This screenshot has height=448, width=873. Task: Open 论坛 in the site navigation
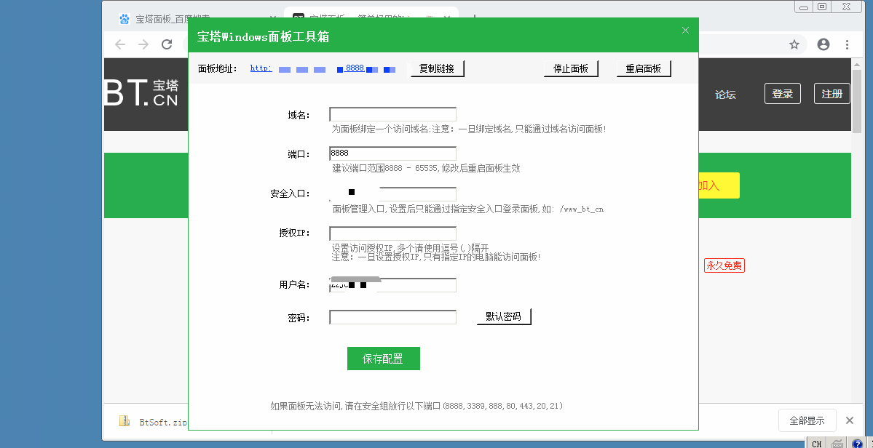(725, 95)
